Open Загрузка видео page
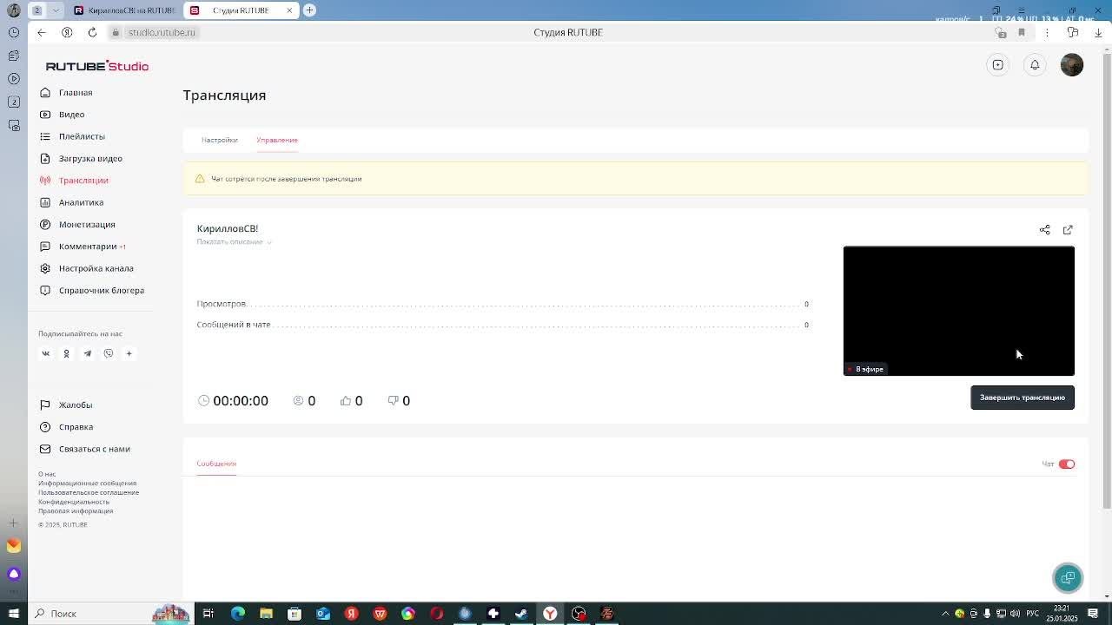Image resolution: width=1112 pixels, height=625 pixels. tap(90, 158)
